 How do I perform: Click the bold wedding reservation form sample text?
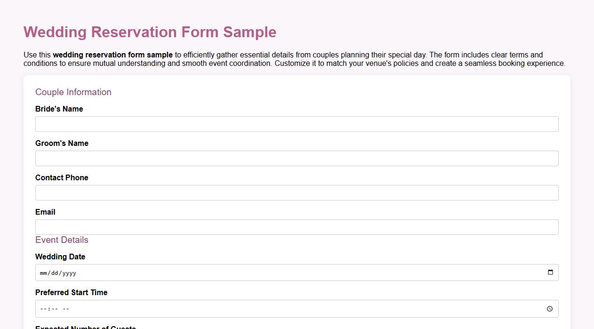coord(112,55)
